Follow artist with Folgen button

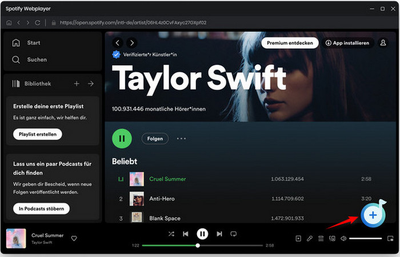click(x=155, y=138)
